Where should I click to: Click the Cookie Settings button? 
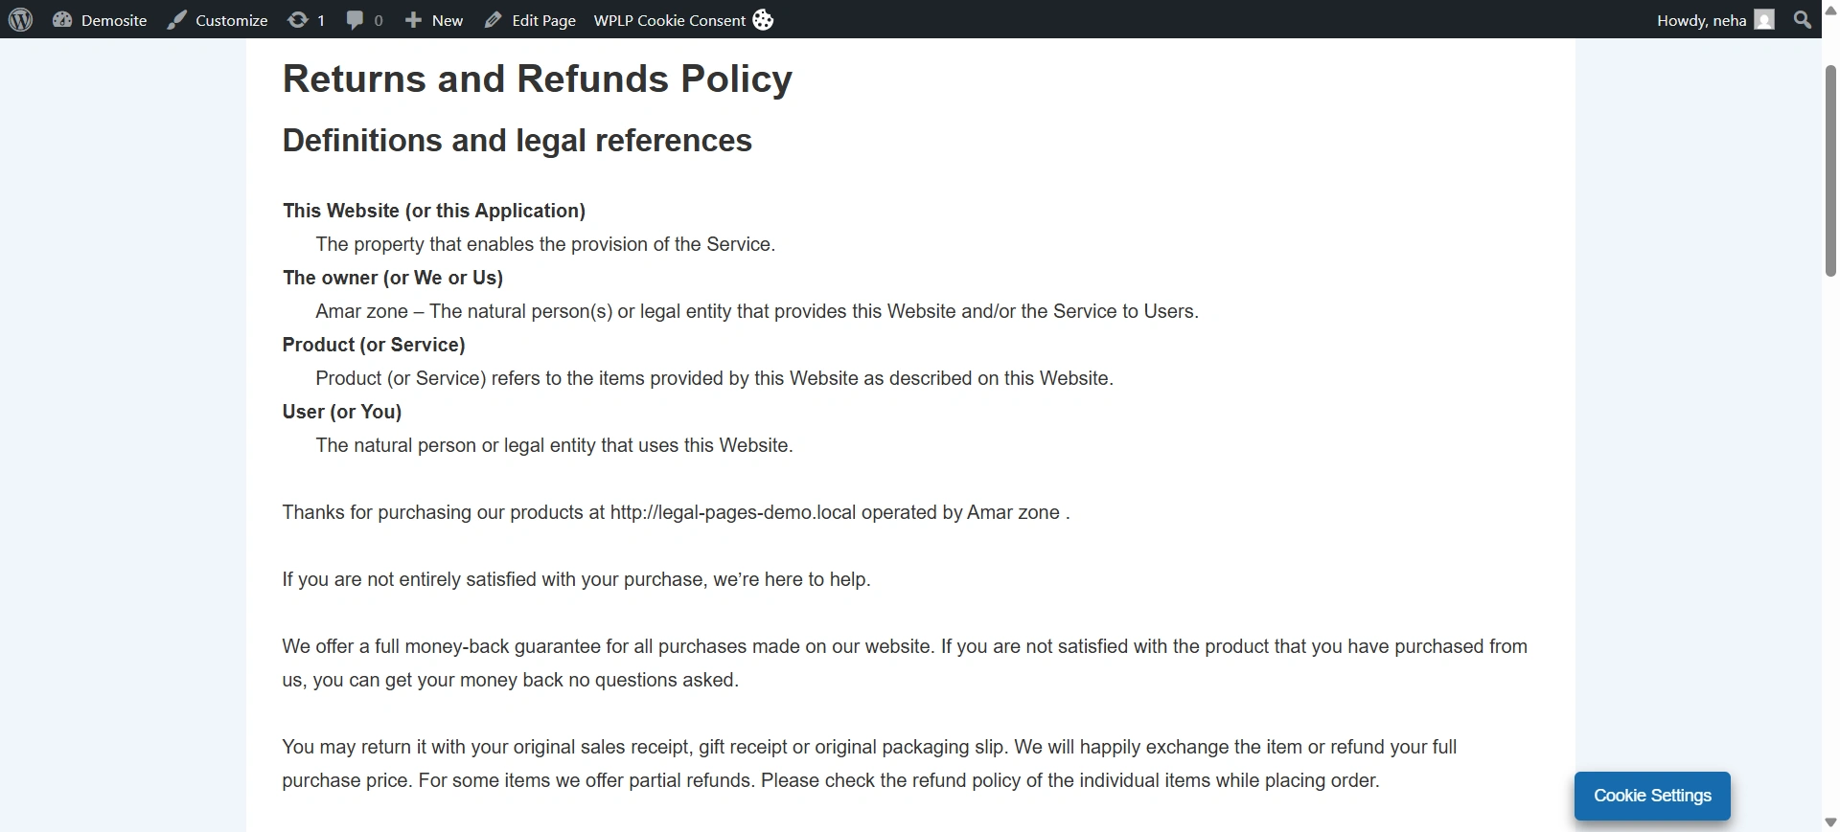1651,796
